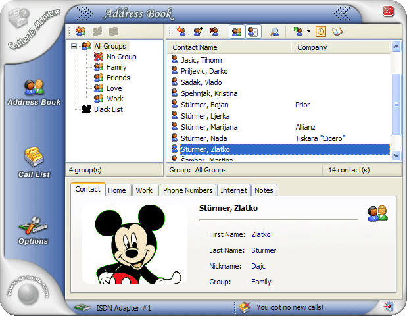
Task: Click the delete contact icon
Action: 214,32
